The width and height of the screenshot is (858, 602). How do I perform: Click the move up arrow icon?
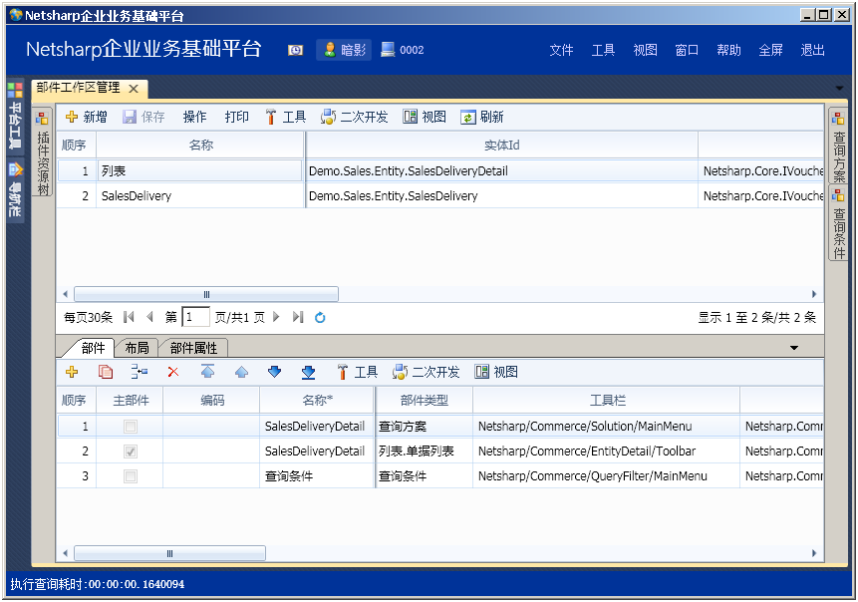point(241,372)
